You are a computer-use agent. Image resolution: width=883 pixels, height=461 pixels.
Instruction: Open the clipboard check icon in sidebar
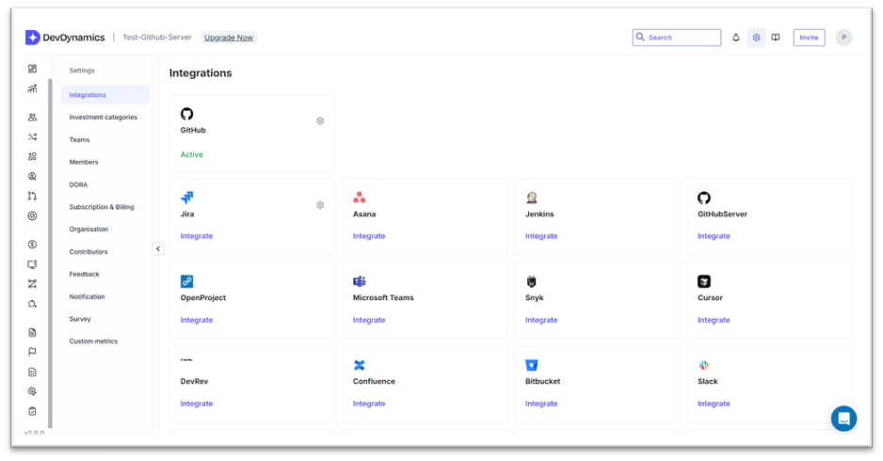(32, 411)
